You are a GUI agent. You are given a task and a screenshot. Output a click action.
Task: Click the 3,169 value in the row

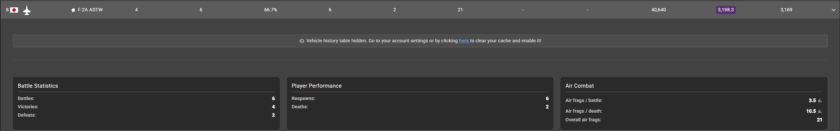tap(786, 10)
